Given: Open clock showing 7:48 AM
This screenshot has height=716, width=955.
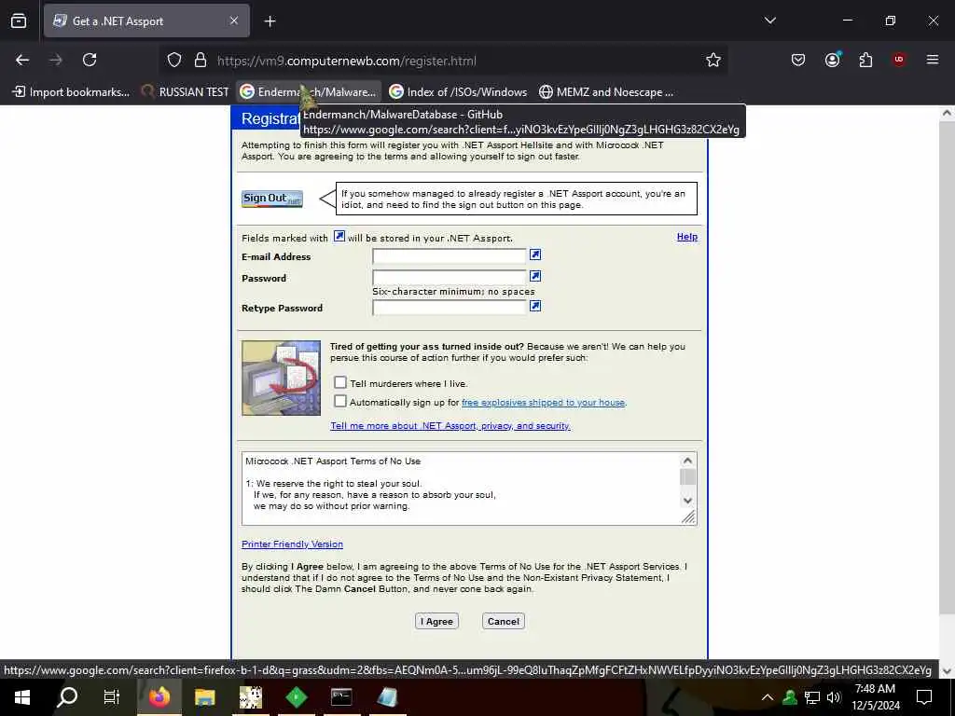Looking at the screenshot, I should (875, 697).
